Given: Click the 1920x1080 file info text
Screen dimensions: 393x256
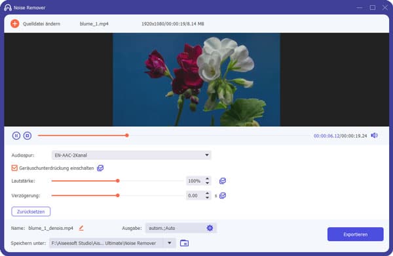Looking at the screenshot, I should pos(173,24).
